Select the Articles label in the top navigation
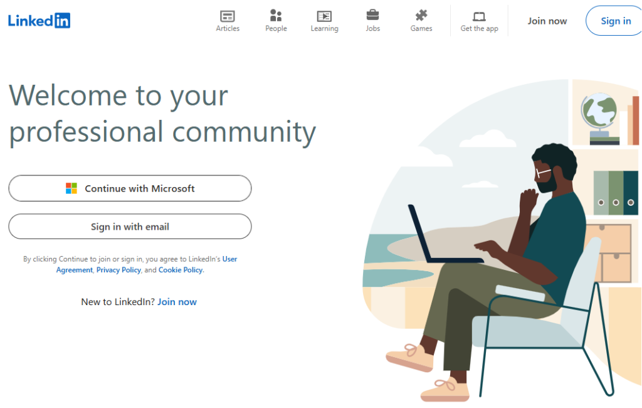Screen dimensions: 642x408 [x=228, y=28]
